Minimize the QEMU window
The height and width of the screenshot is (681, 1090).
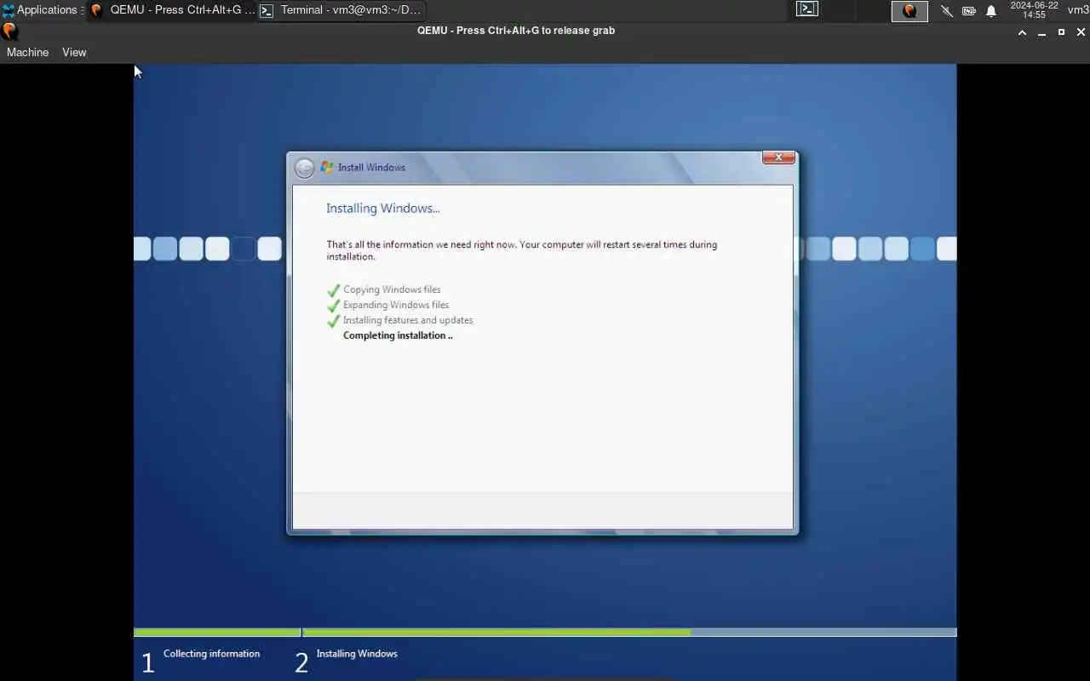click(1042, 32)
